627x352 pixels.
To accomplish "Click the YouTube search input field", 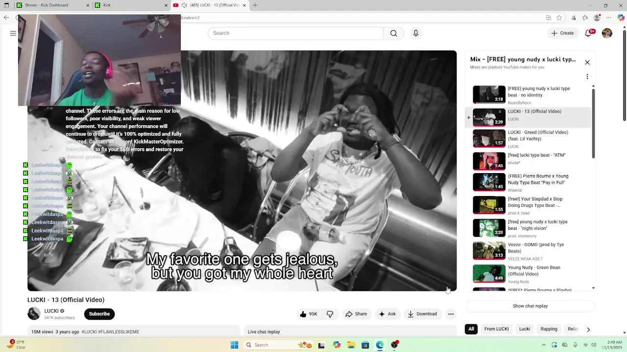I will pyautogui.click(x=295, y=33).
